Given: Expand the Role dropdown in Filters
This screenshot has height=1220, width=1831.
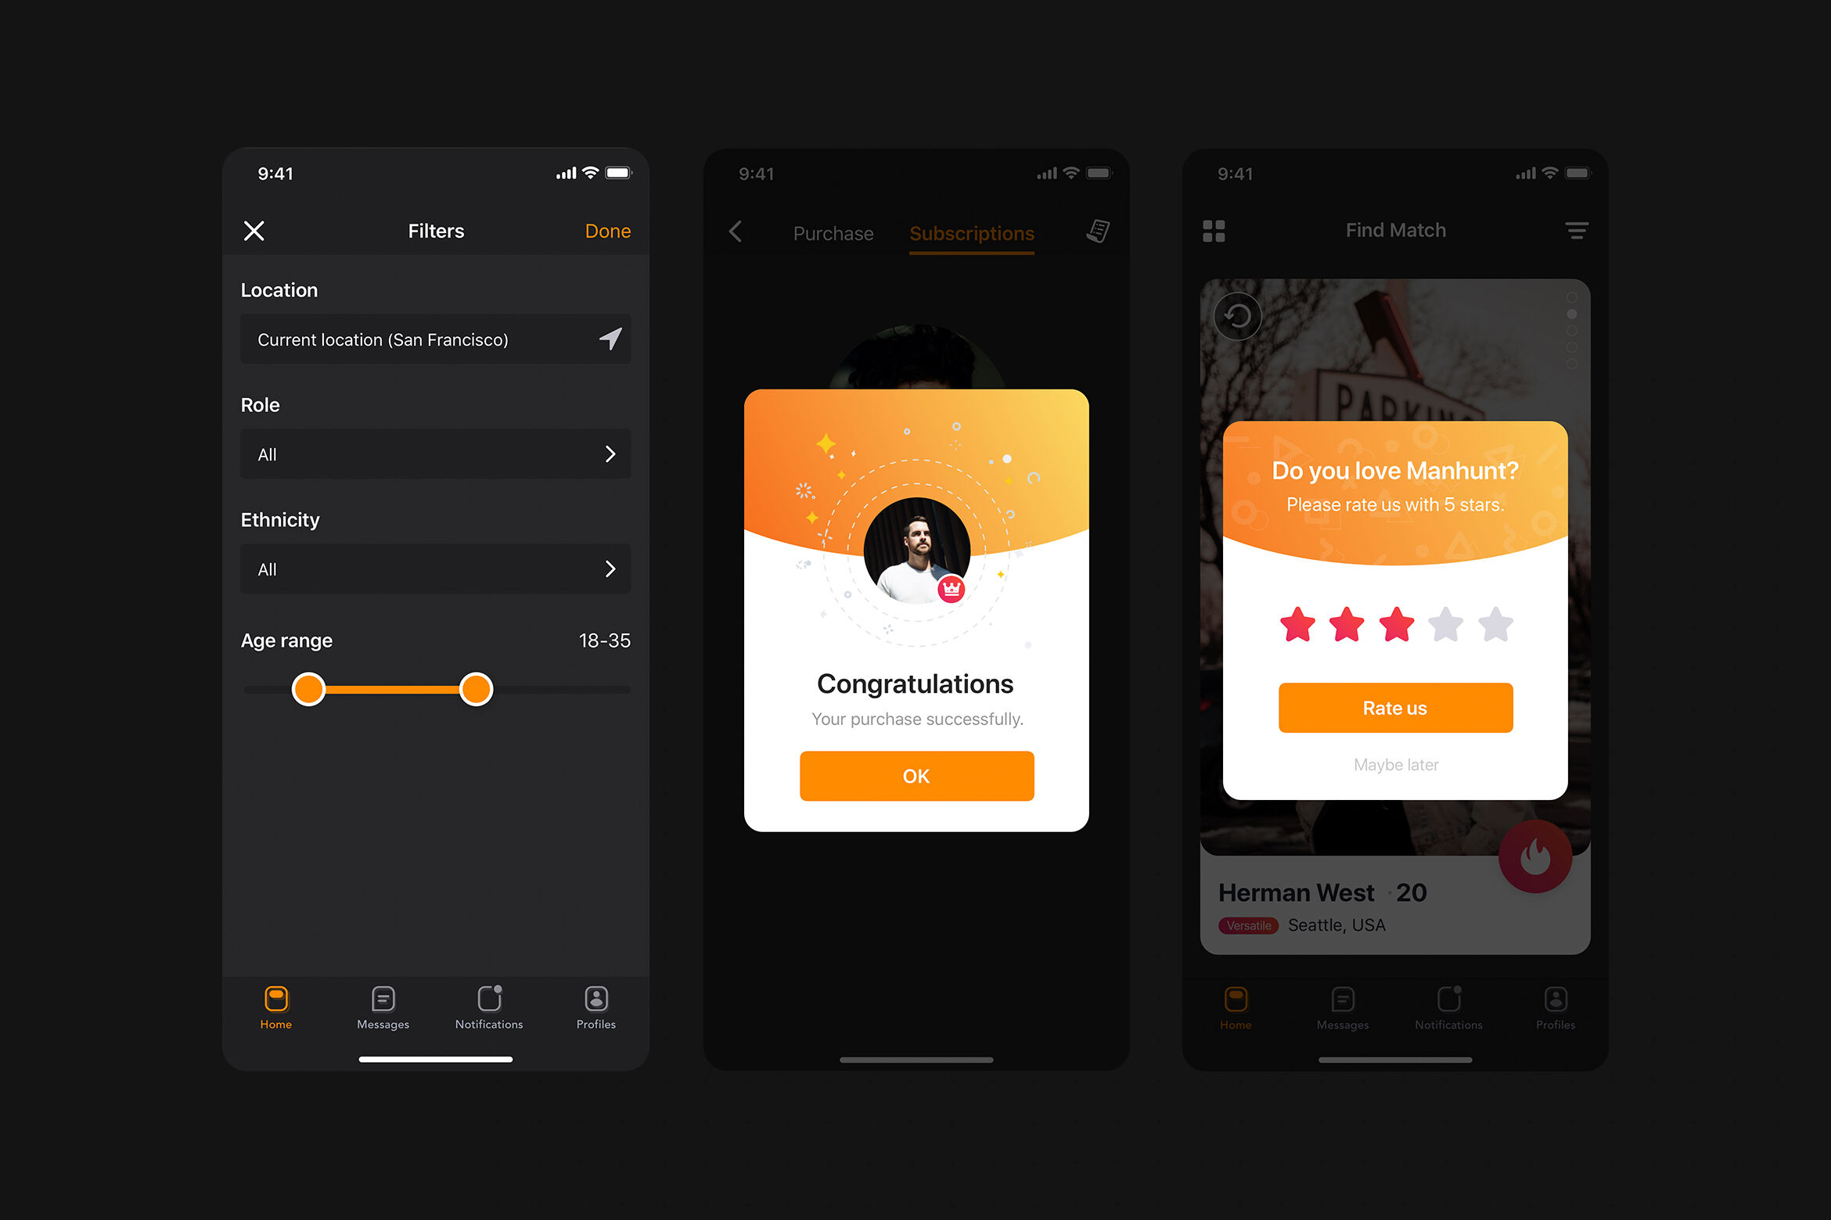Looking at the screenshot, I should [x=436, y=454].
